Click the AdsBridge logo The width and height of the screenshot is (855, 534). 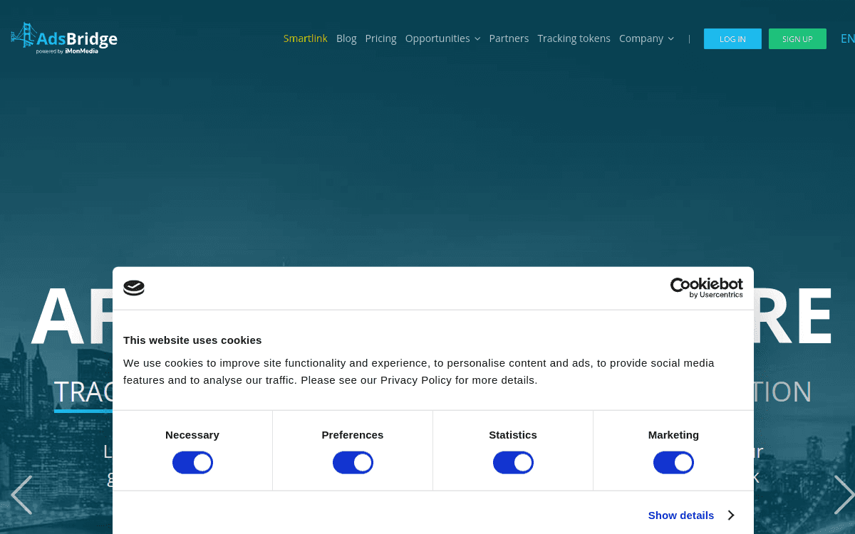64,38
